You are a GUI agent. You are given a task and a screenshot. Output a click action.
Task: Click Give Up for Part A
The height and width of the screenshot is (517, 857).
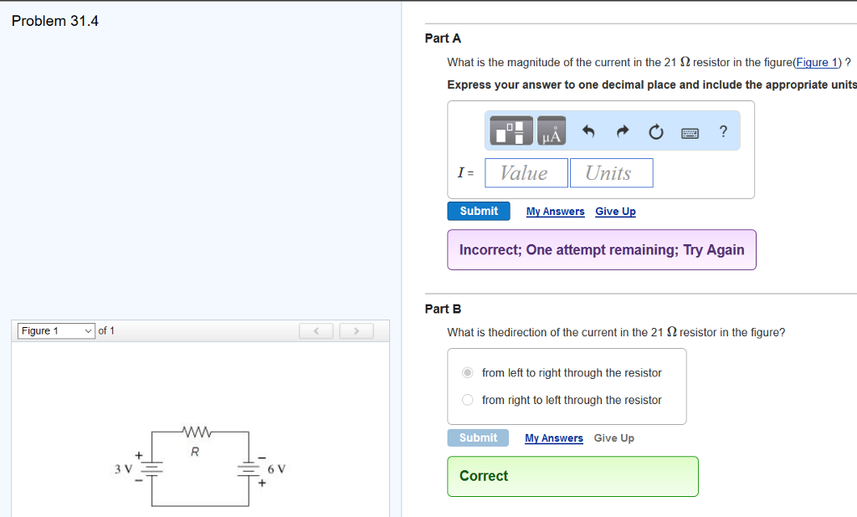tap(615, 211)
